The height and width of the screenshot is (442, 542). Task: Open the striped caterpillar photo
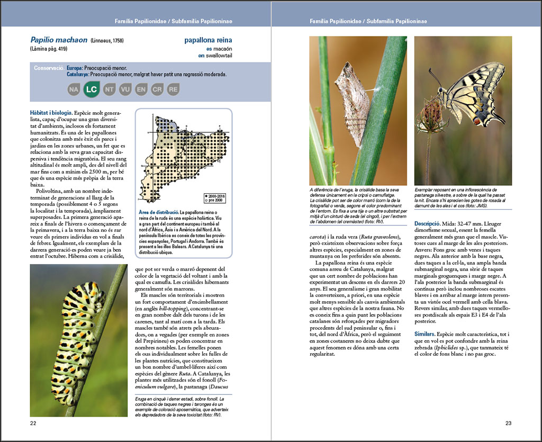[78, 340]
